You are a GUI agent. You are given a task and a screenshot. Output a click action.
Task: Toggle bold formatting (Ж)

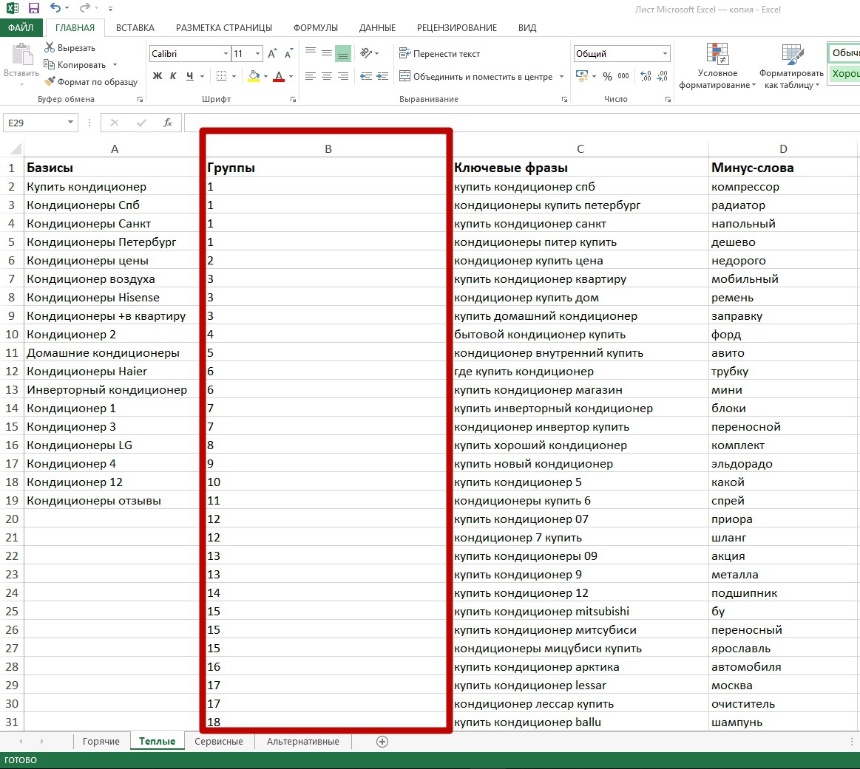tap(158, 75)
